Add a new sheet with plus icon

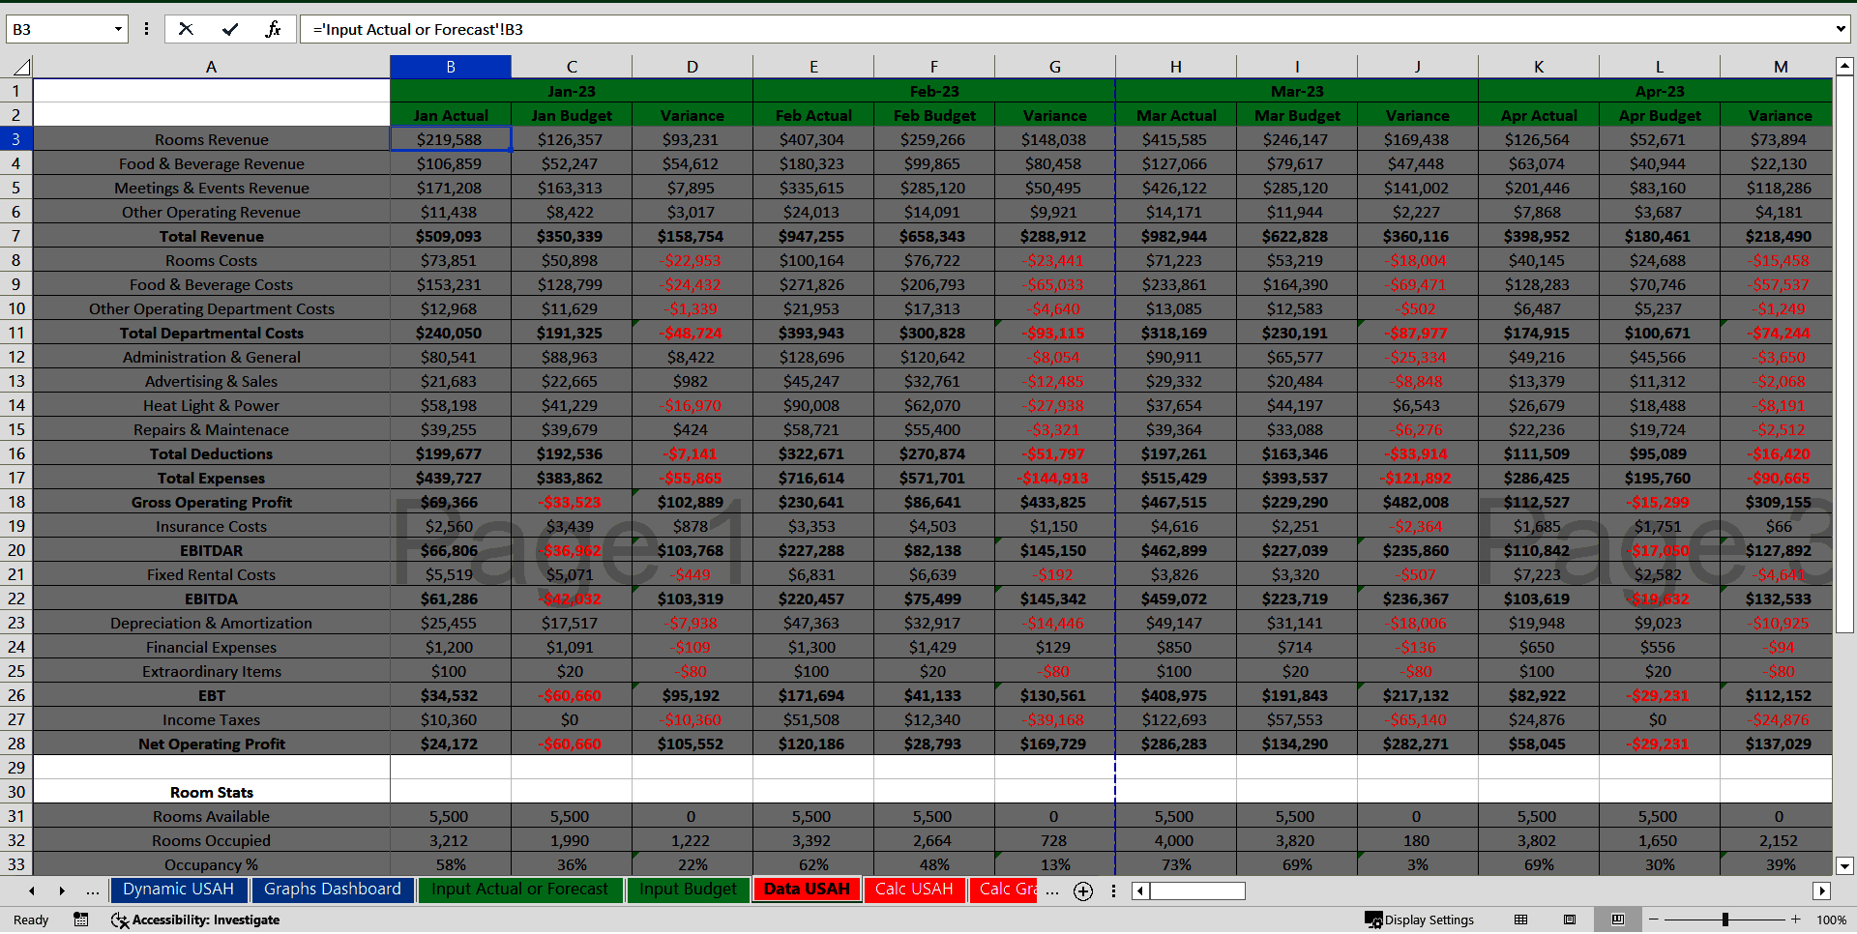coord(1083,891)
